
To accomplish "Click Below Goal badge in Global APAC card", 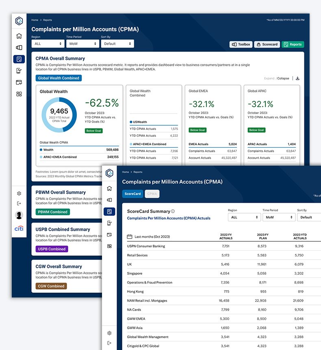I will (256, 130).
